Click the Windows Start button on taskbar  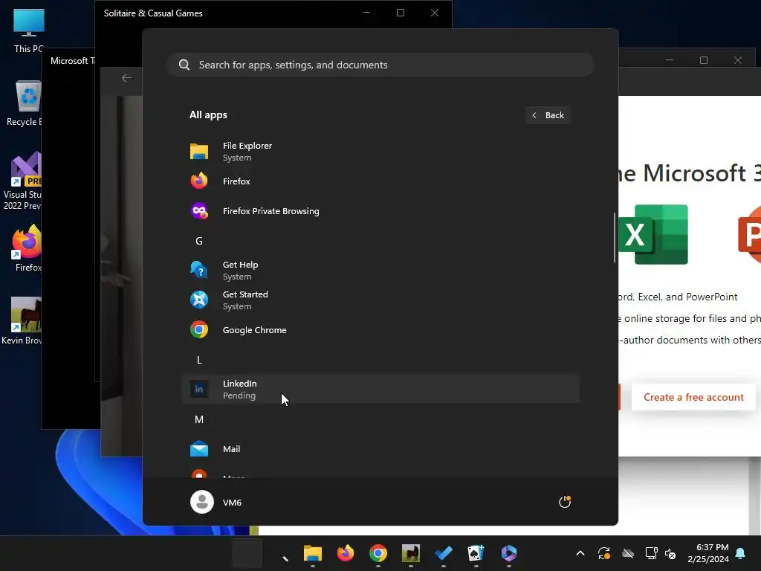tap(247, 553)
